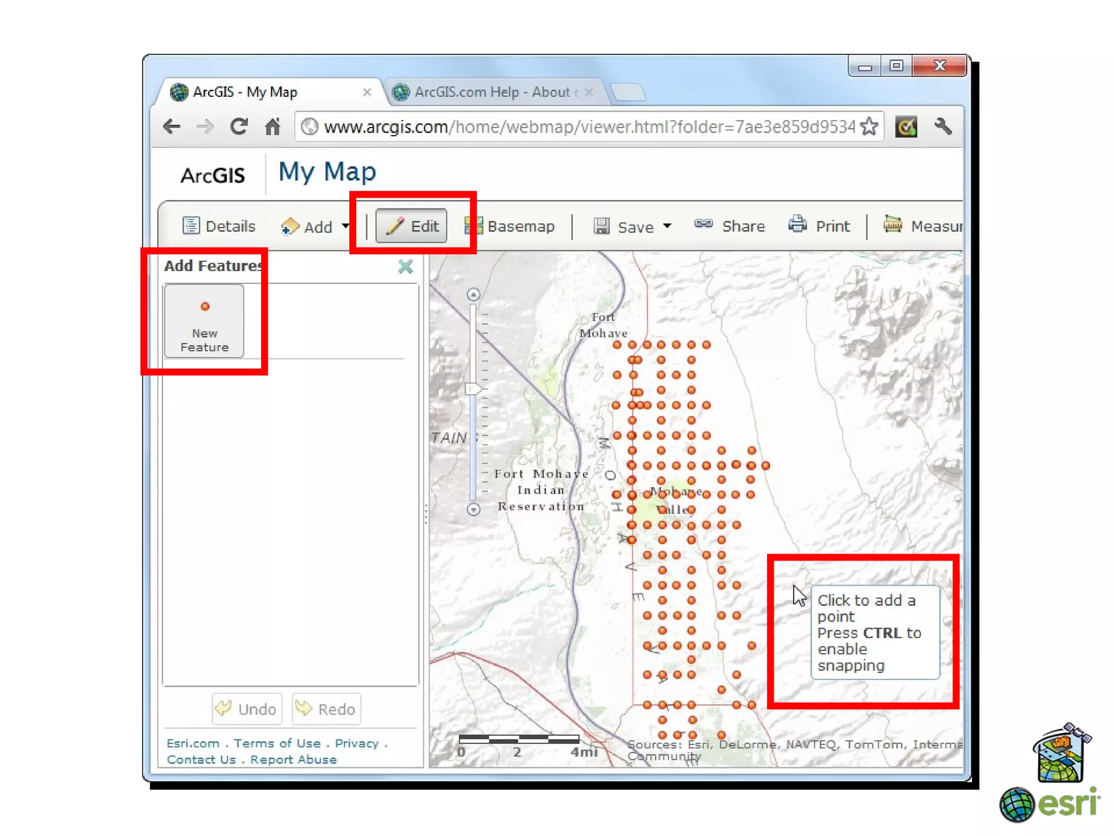Screen dimensions: 1114x836
Task: Click zoom out button below zoom slider
Action: [x=473, y=509]
